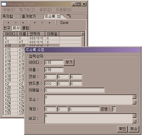143x137 pixels.
Task: Select the 회사 group tab
Action: tap(16, 28)
